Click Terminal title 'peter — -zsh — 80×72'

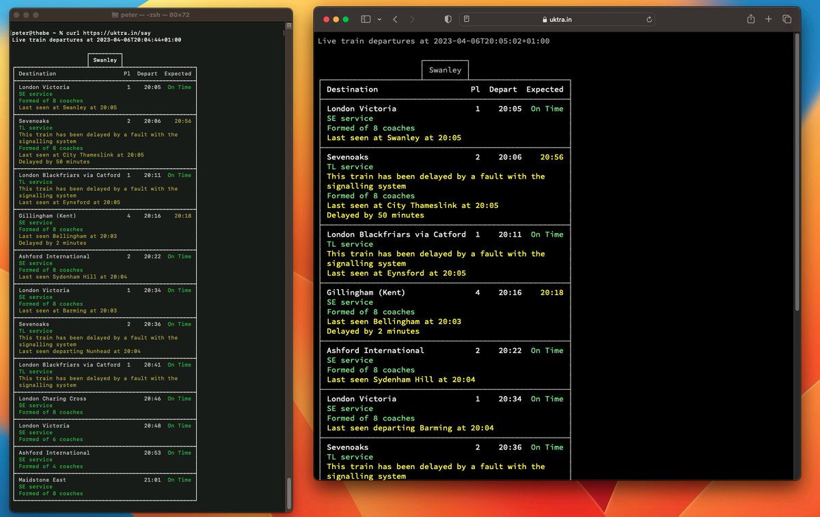point(155,15)
